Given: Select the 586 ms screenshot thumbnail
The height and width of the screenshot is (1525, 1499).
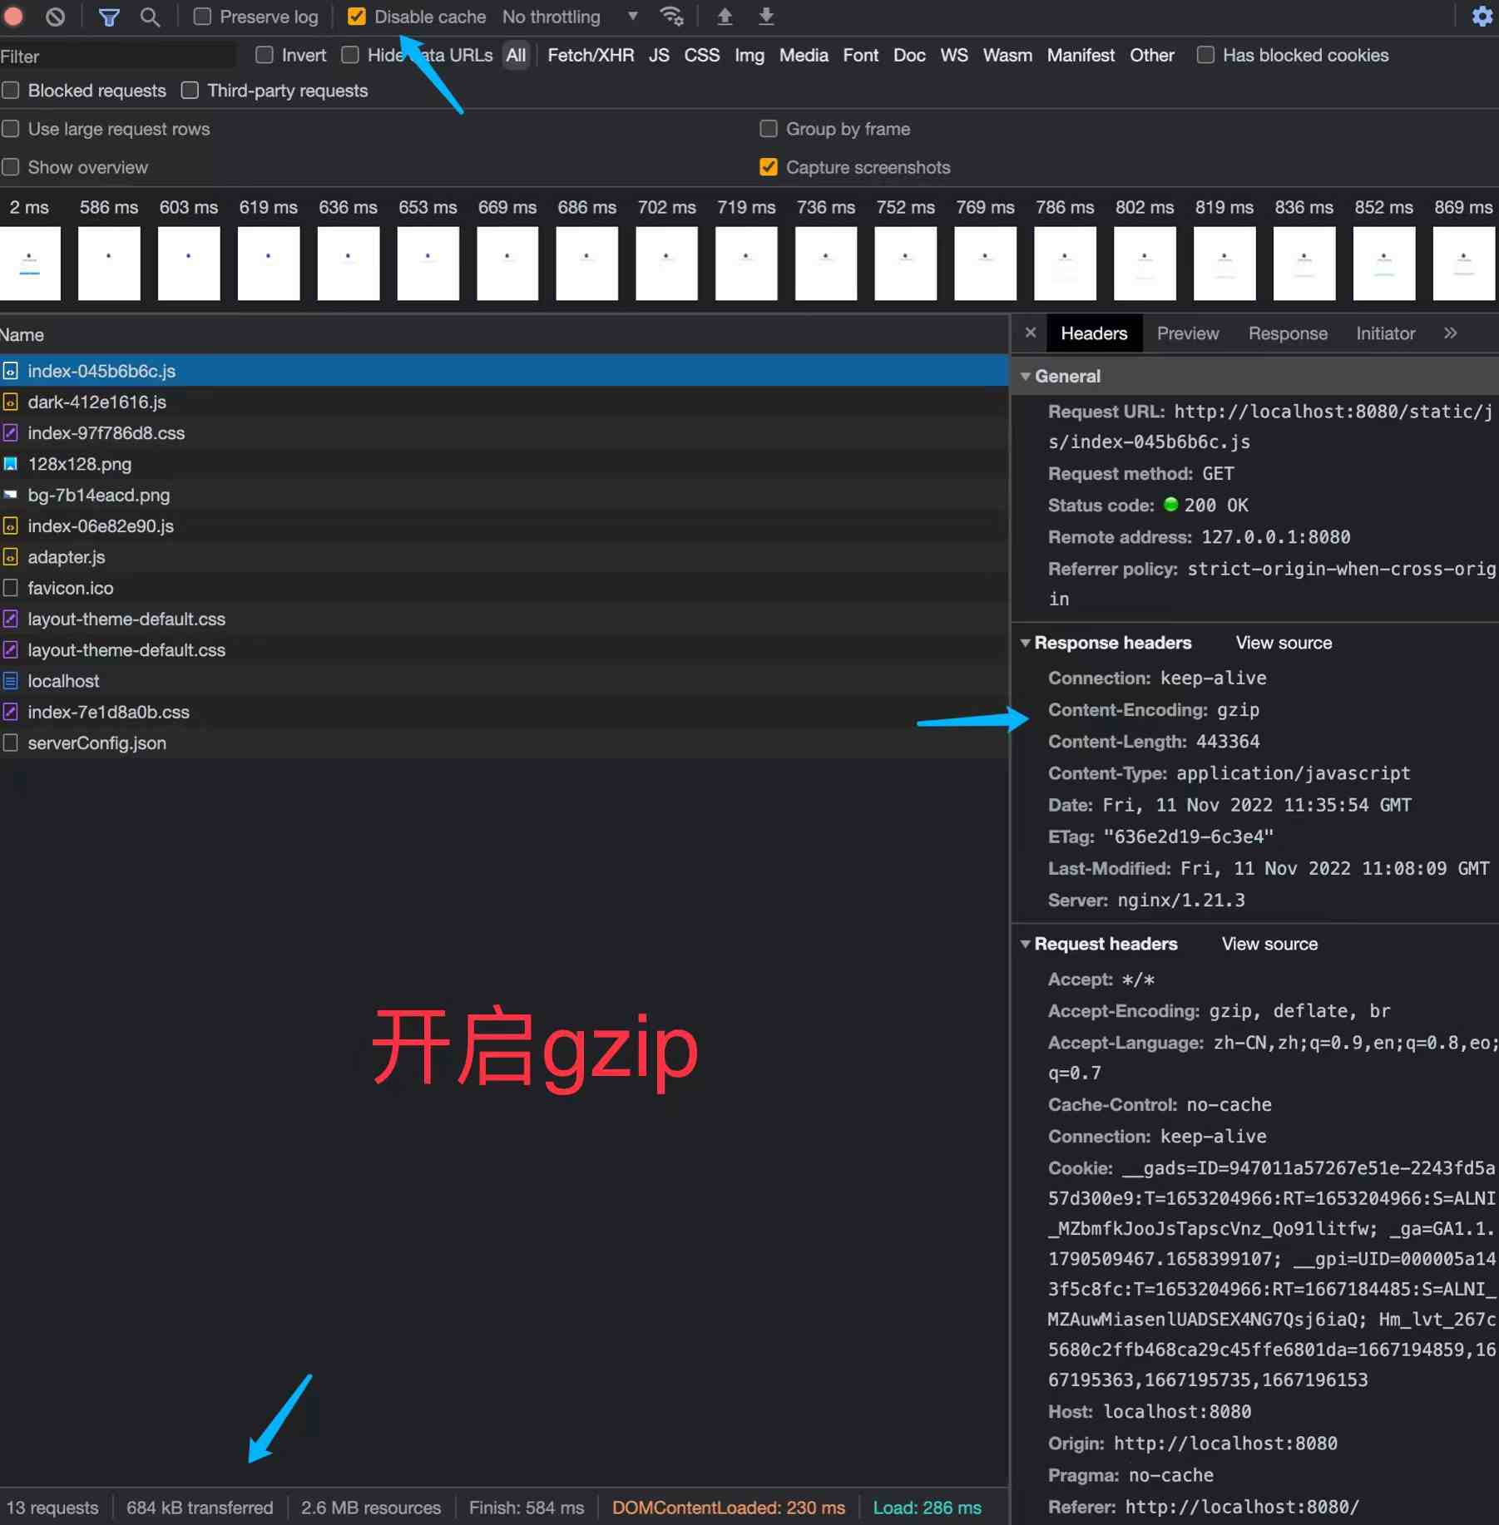Looking at the screenshot, I should click(x=109, y=262).
